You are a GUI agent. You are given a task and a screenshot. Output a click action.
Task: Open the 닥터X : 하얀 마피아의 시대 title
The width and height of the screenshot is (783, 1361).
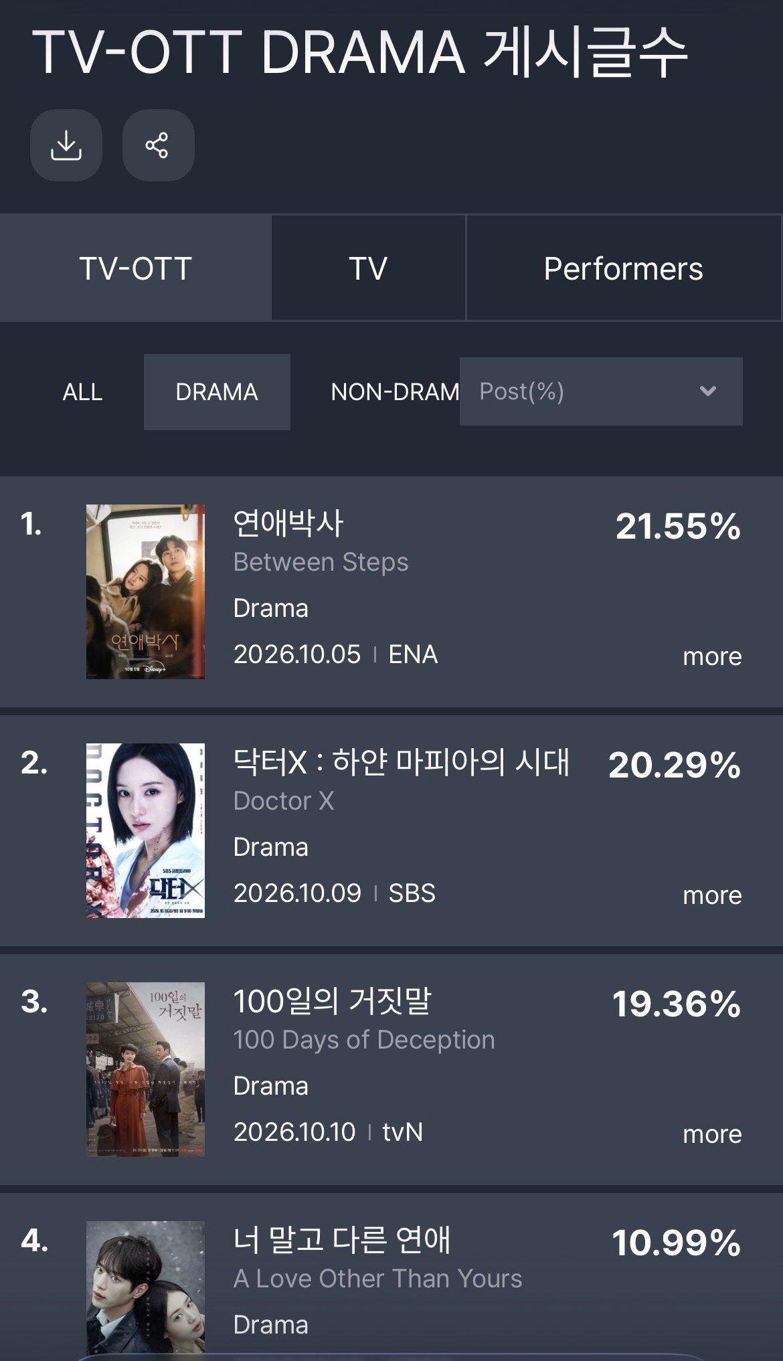402,762
